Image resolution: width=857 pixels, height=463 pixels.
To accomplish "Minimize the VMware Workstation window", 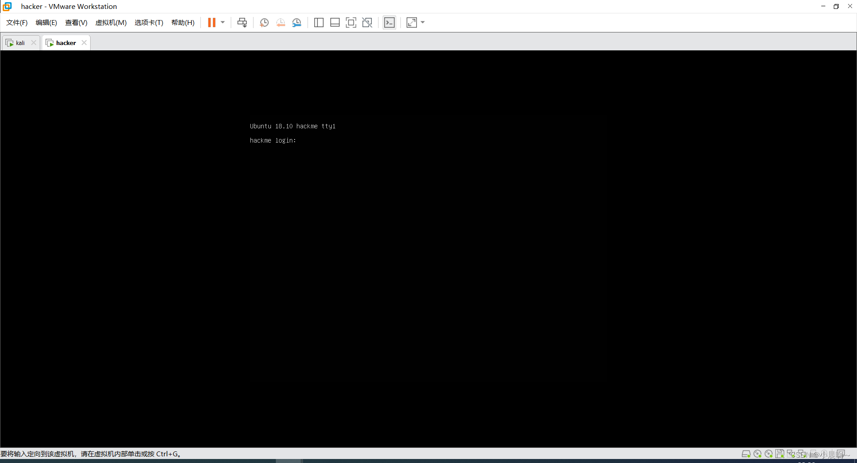I will click(823, 6).
